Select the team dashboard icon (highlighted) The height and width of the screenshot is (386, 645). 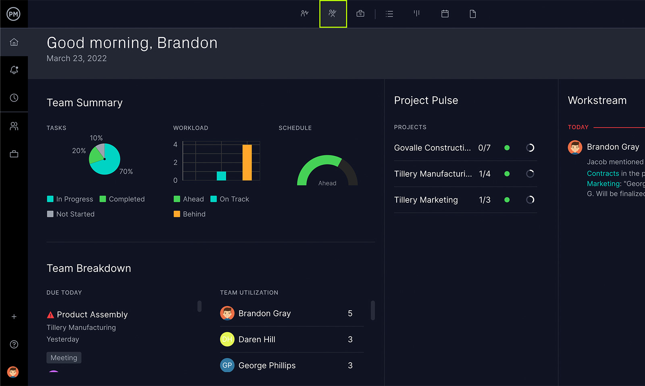coord(333,13)
